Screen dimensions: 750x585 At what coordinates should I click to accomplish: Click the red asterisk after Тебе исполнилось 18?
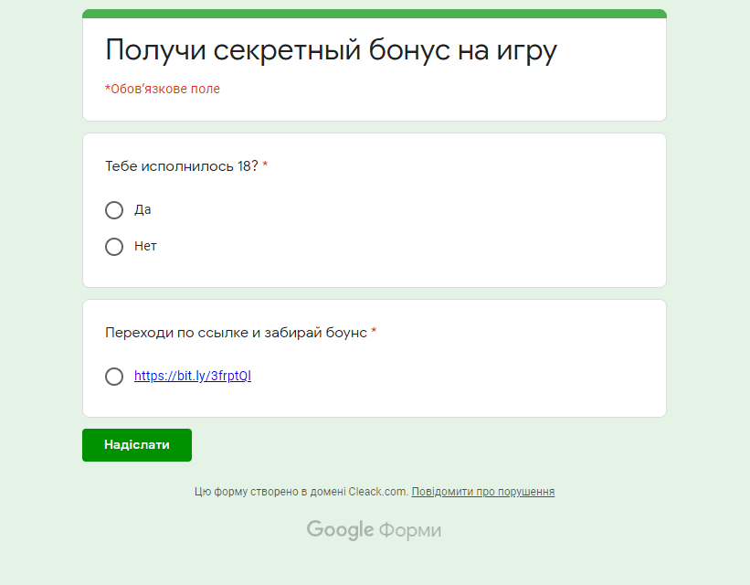pyautogui.click(x=265, y=165)
